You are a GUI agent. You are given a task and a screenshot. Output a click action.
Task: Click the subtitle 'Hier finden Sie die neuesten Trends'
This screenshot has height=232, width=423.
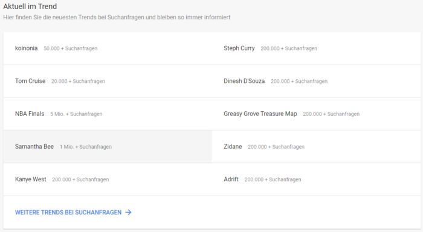[117, 18]
